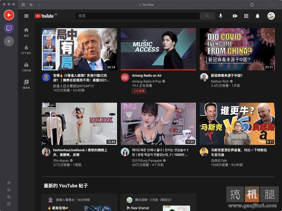Click the 最新的 YouTube 帖子 heading

point(66,186)
